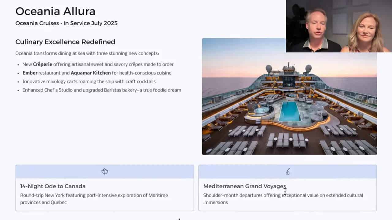Click the "14-Night Ode to Canada" card title
Viewport: 392px width, 220px height.
53,186
